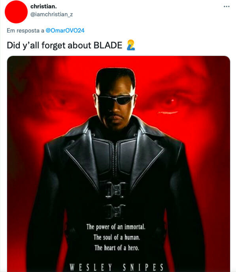Screen dimensions: 236x272
Task: Click the sunglasses on the poster figure
Action: (x=115, y=100)
